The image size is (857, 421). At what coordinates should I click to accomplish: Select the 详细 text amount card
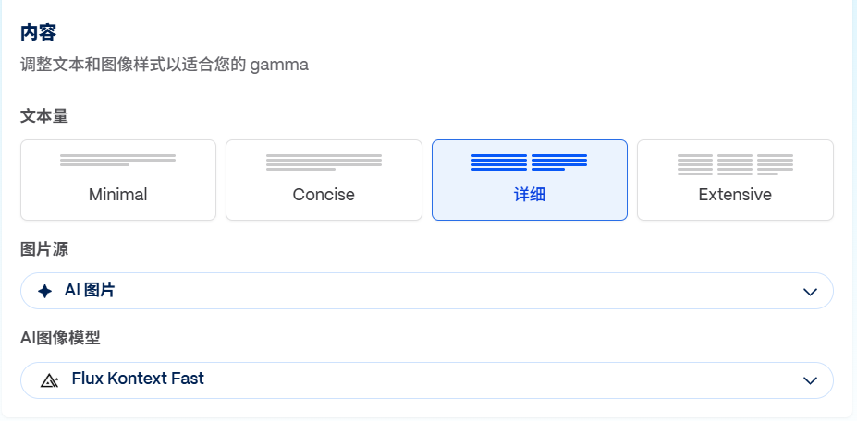[x=530, y=180]
